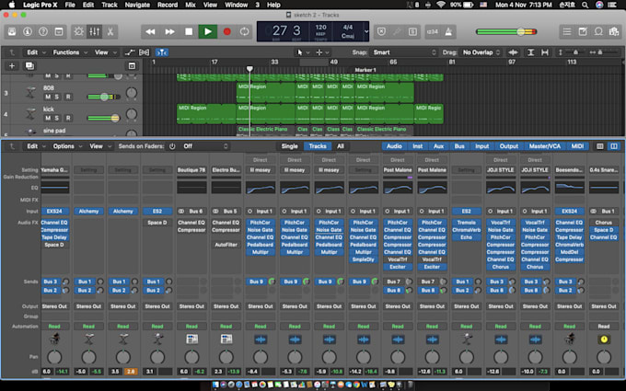Toggle the Audio channel strip filter button
This screenshot has height=391, width=626.
394,146
